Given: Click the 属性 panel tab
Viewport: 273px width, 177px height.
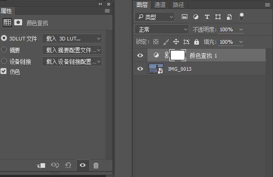Looking at the screenshot, I should [x=6, y=11].
